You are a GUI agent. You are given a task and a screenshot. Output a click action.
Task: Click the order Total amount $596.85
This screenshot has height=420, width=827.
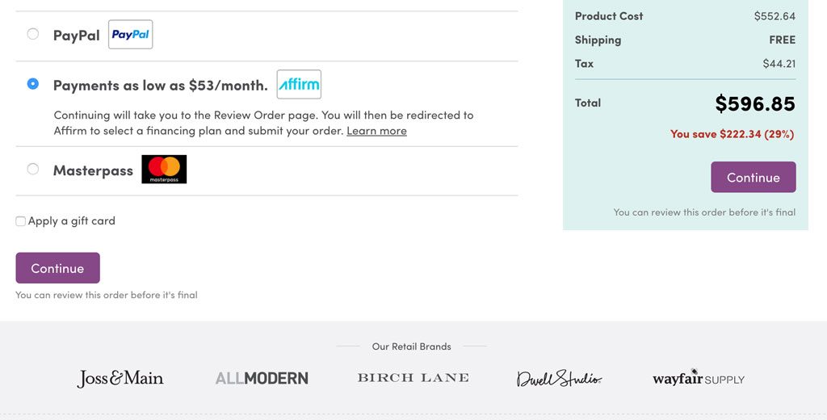tap(754, 103)
